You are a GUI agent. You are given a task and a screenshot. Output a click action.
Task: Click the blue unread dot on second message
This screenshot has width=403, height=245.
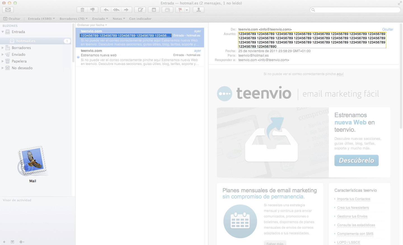(78, 57)
